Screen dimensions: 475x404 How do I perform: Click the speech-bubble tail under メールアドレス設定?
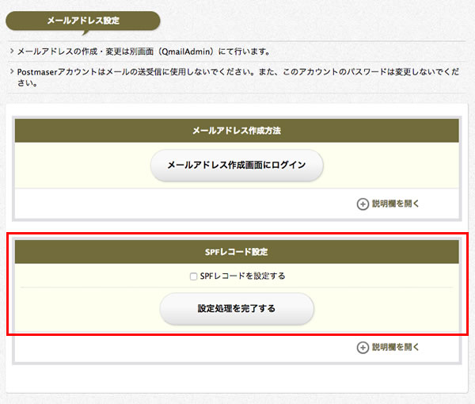pos(85,32)
